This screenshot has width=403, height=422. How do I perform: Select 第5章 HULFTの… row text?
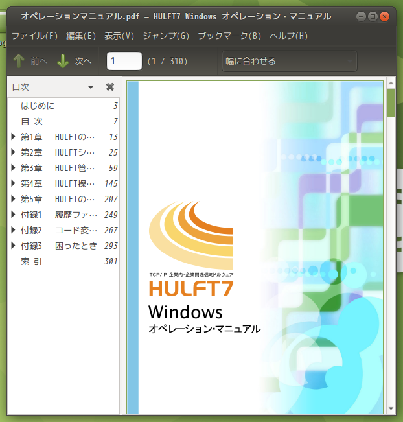[58, 199]
